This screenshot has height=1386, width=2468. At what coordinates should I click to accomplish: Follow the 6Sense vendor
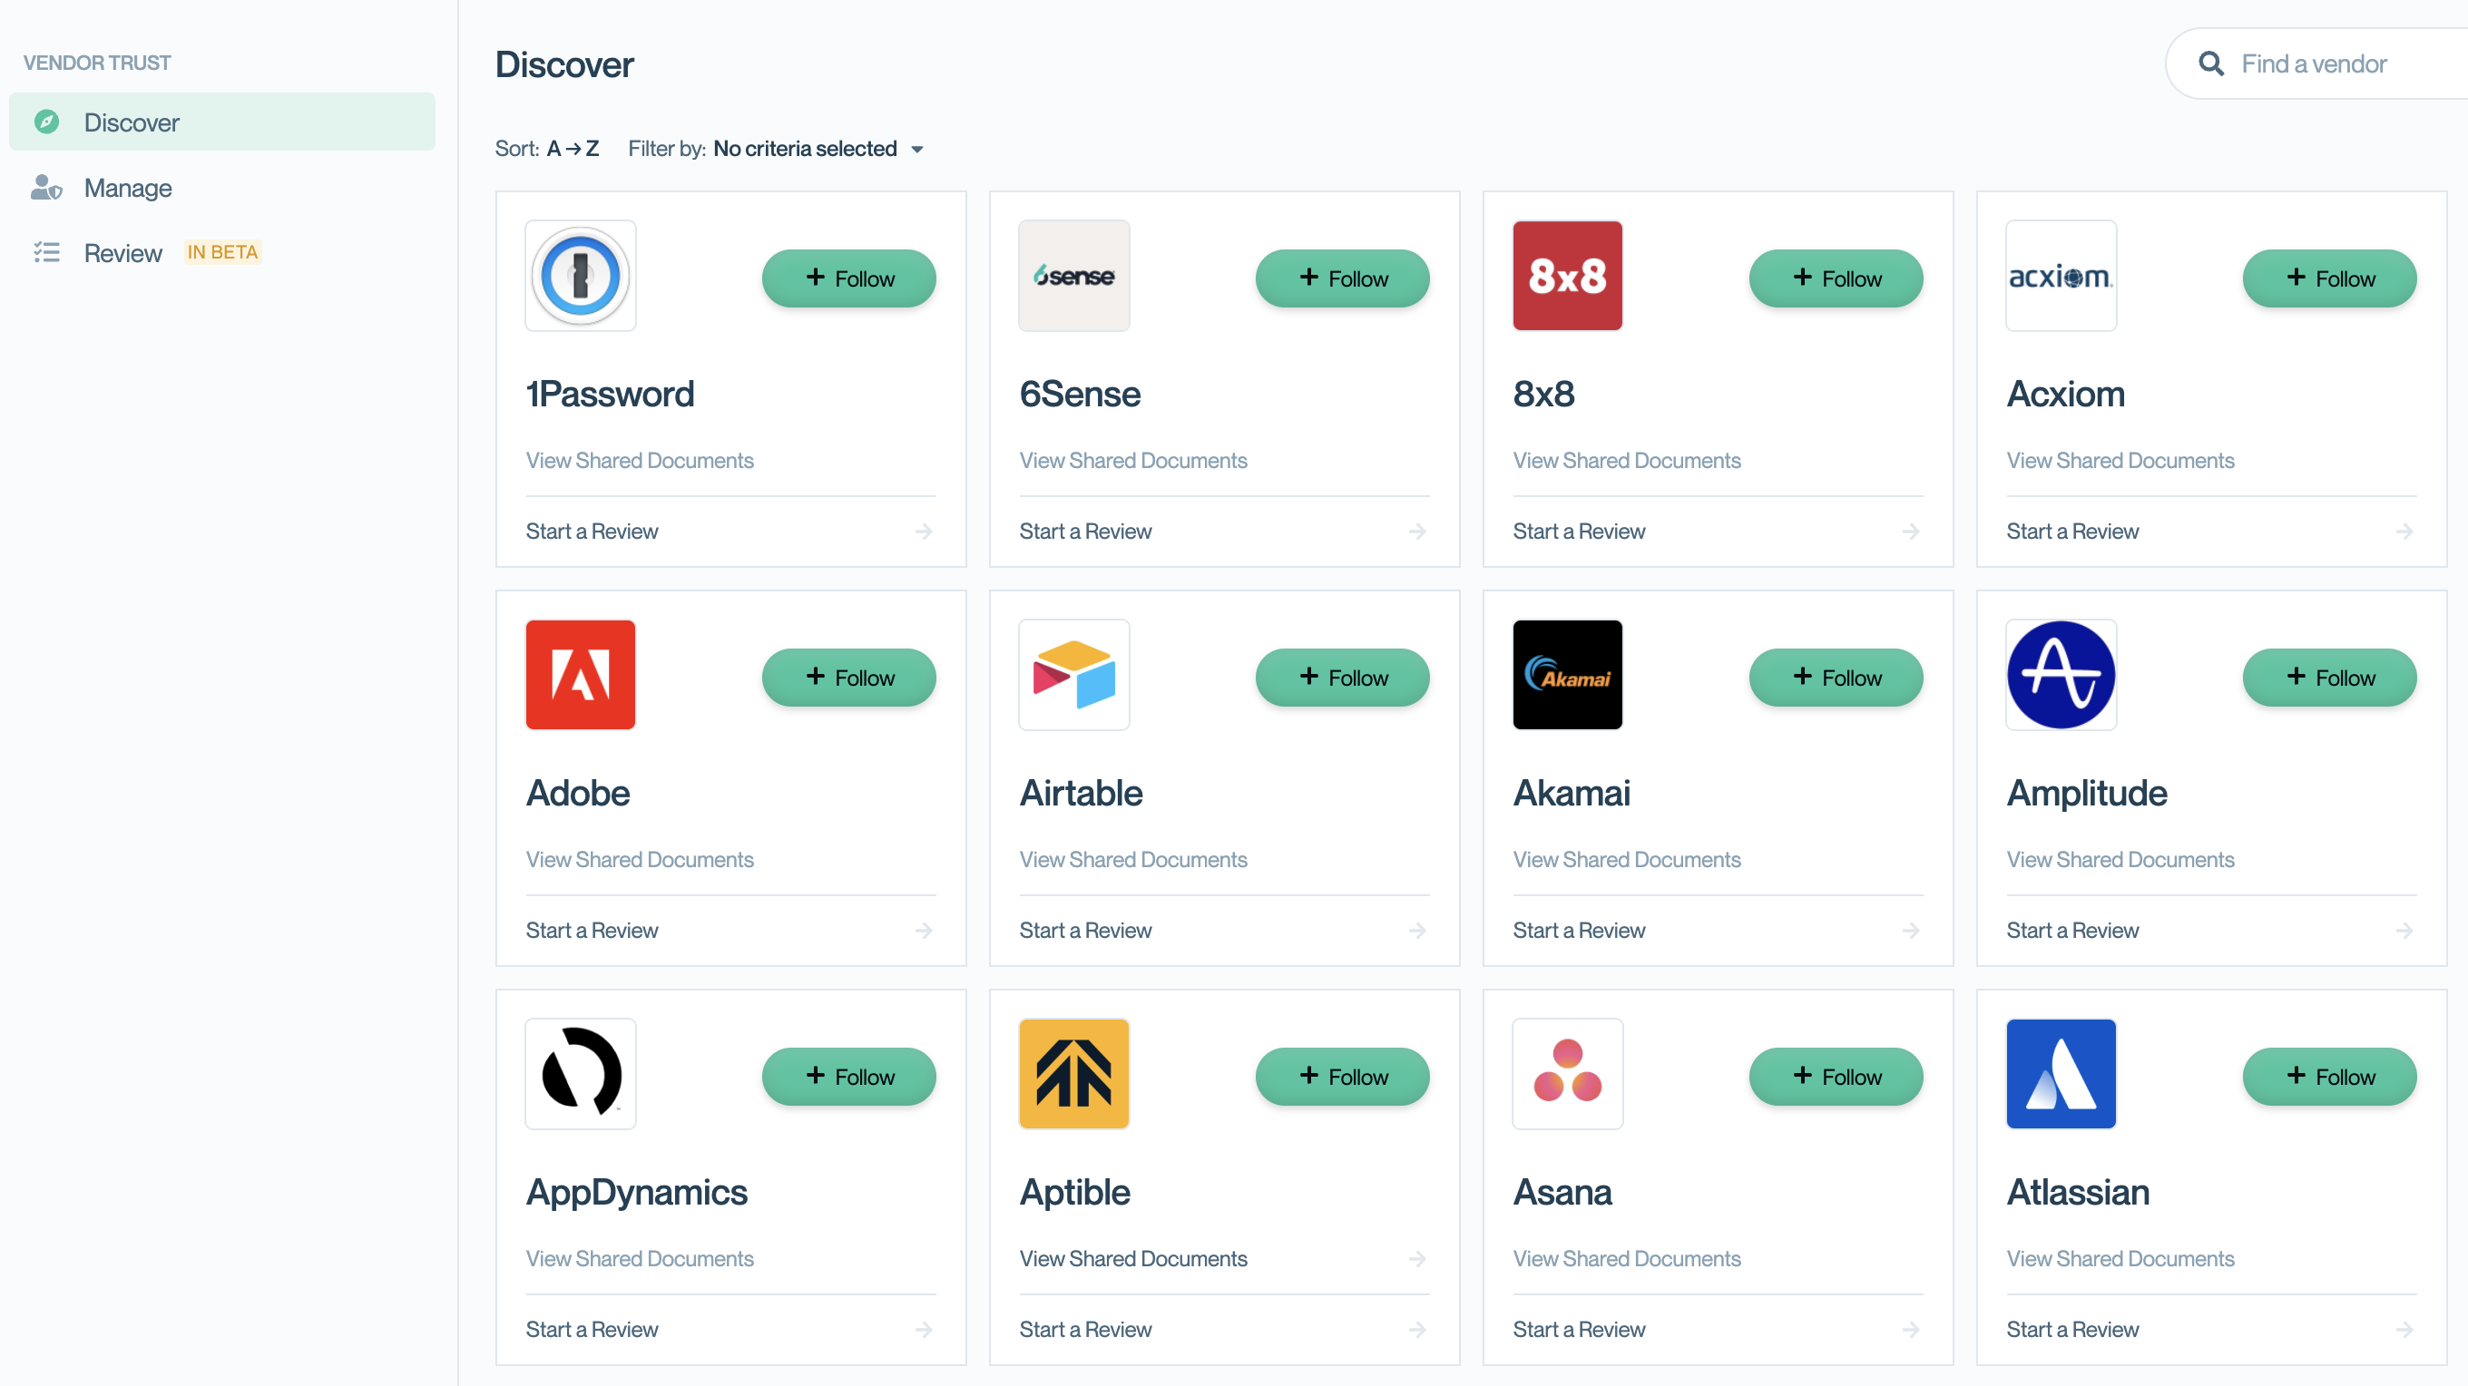pyautogui.click(x=1342, y=278)
